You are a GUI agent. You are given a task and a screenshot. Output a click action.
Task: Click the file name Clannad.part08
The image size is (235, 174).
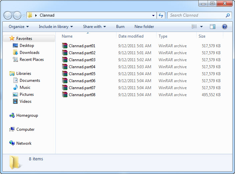coord(82,95)
